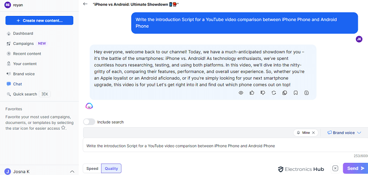
Task: Copy the response using the copy icon
Action: (285, 93)
